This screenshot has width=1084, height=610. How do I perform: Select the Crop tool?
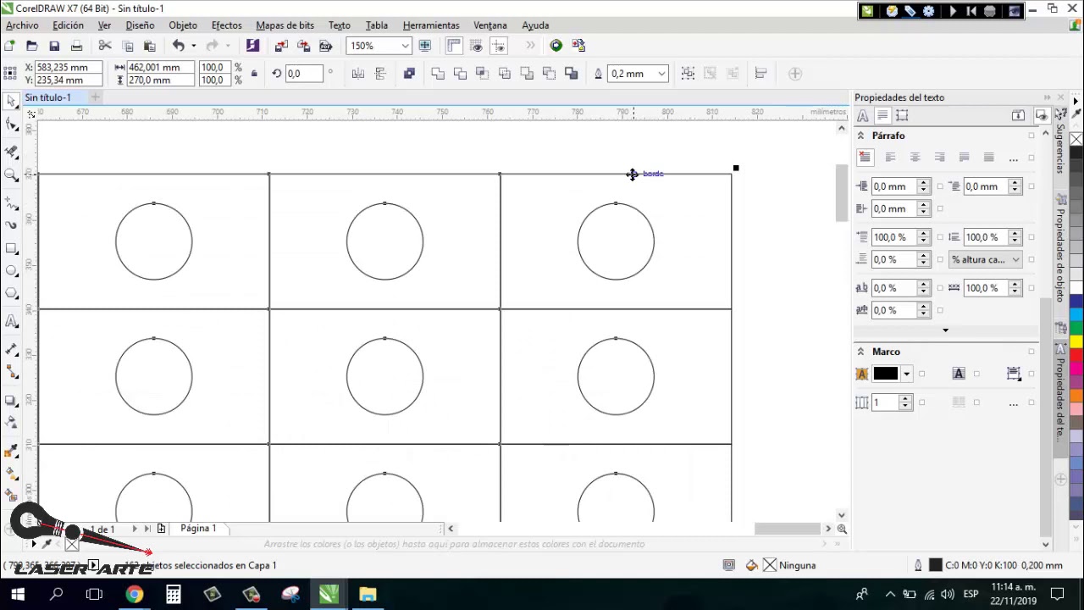[11, 151]
